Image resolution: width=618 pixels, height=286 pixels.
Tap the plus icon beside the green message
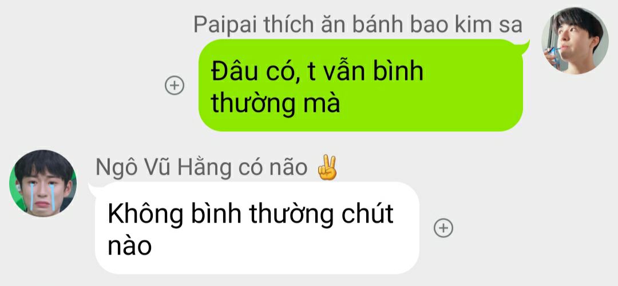click(174, 86)
